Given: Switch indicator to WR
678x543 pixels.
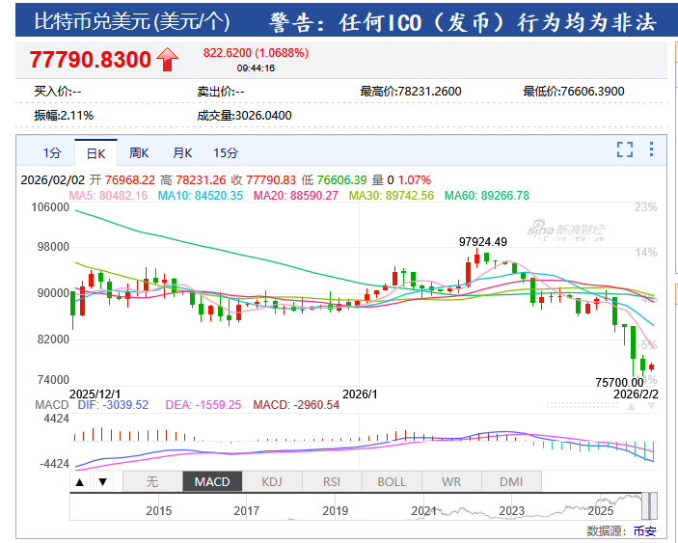Looking at the screenshot, I should point(451,481).
